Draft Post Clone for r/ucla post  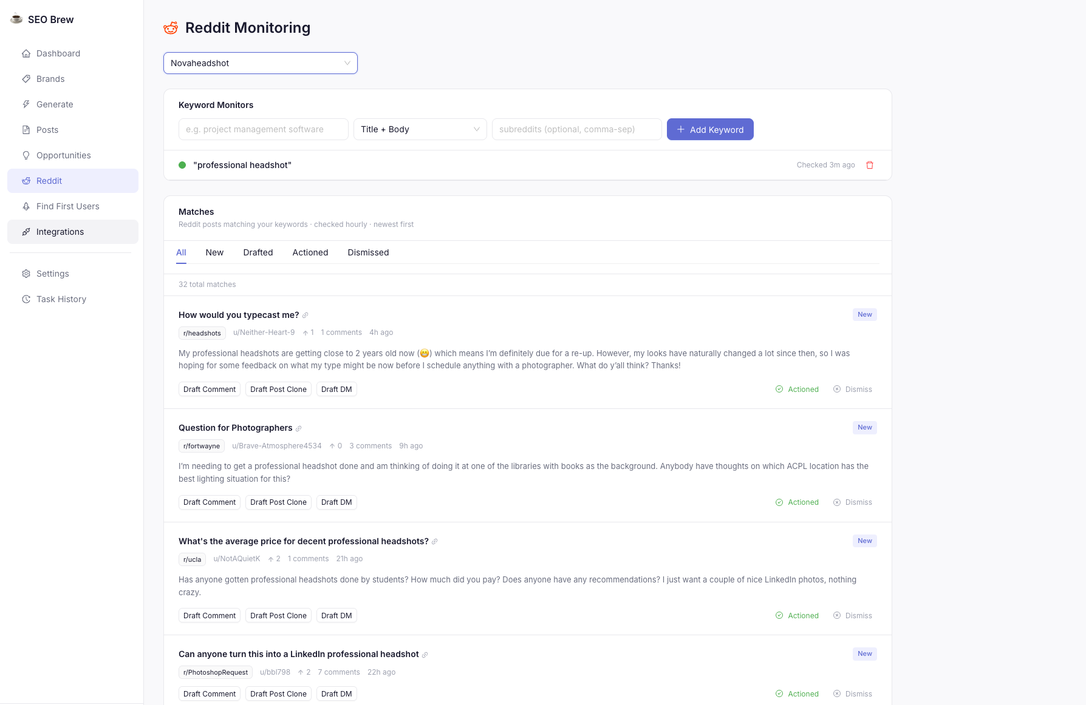(x=278, y=616)
